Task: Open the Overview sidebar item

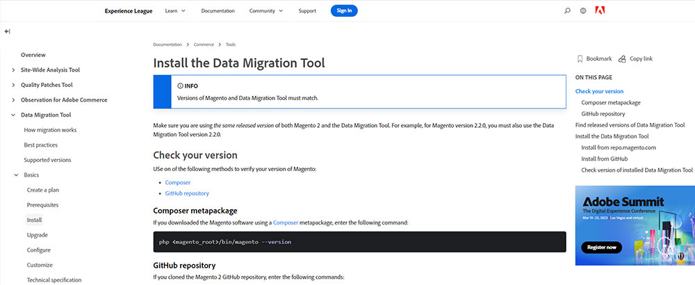Action: point(33,55)
